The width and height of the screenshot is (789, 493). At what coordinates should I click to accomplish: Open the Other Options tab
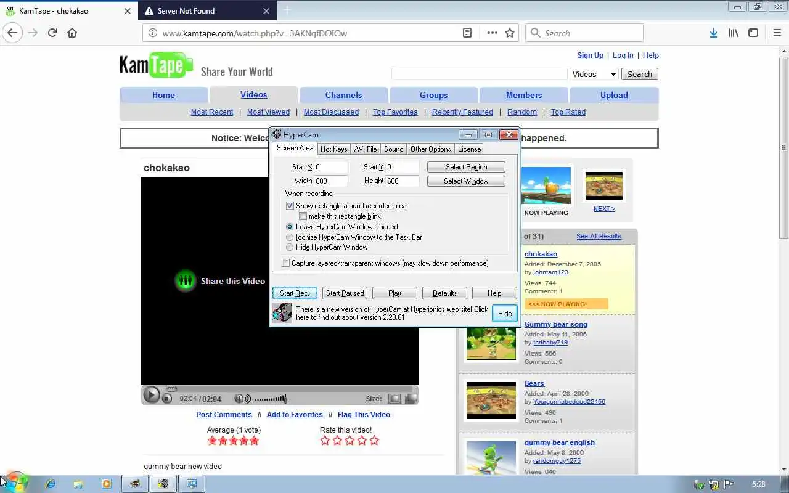point(430,149)
